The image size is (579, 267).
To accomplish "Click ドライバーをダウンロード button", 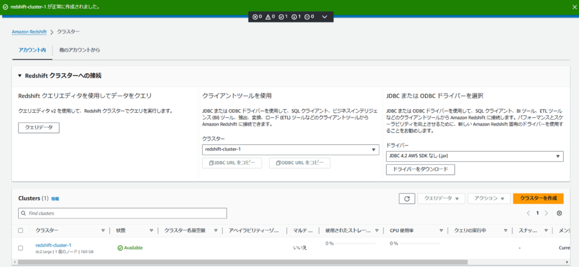I will pos(421,170).
